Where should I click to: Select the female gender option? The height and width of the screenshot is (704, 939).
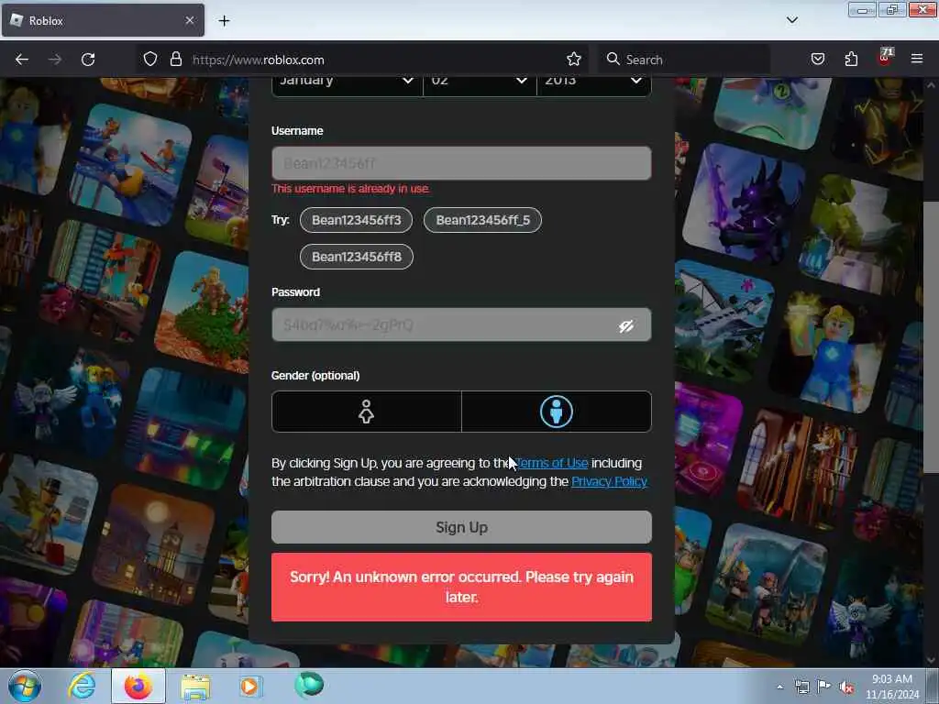(367, 412)
